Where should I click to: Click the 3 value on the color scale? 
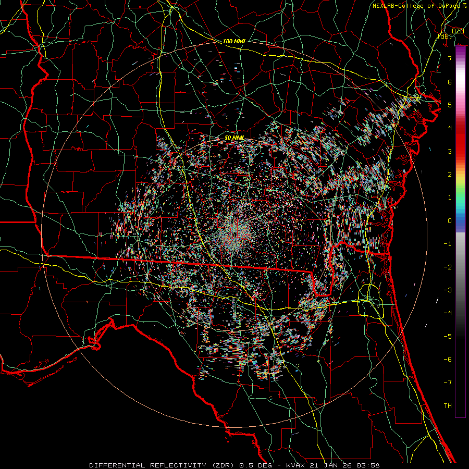point(450,151)
